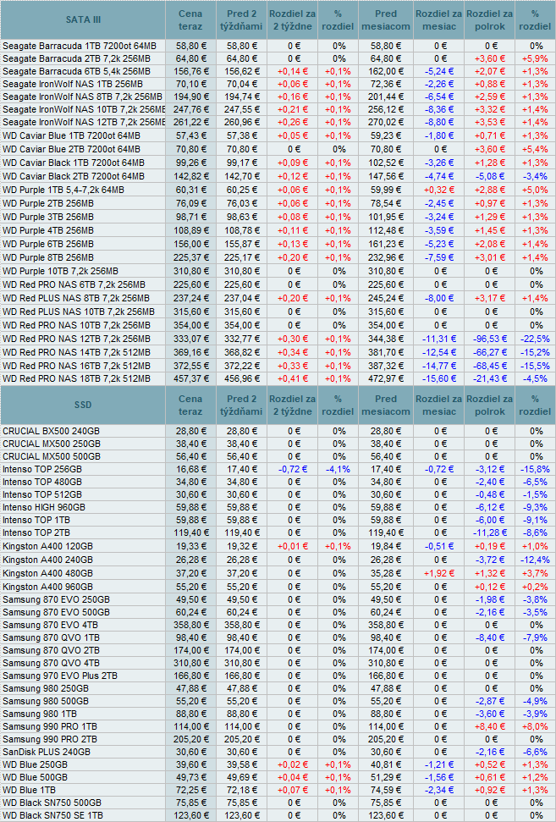
Task: Click the +0,41 € two-week difference value
Action: 293,379
